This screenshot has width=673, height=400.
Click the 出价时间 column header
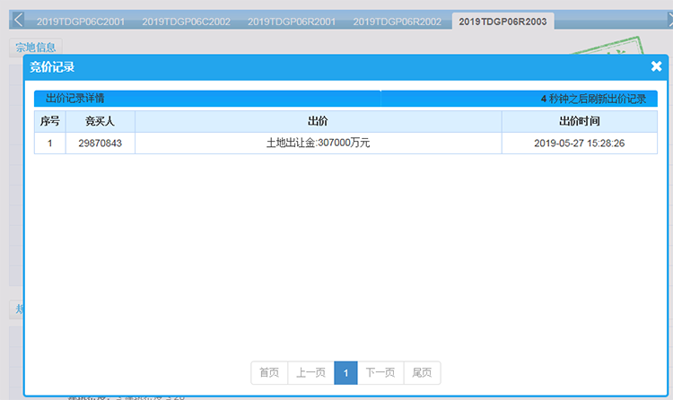pyautogui.click(x=579, y=121)
